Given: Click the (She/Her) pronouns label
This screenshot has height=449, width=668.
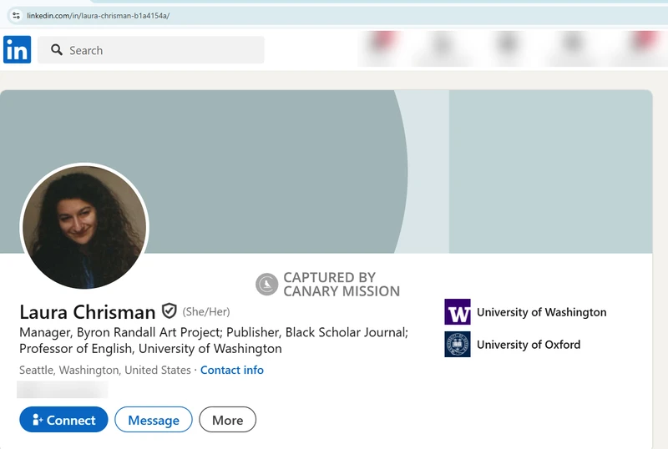Looking at the screenshot, I should pos(206,312).
